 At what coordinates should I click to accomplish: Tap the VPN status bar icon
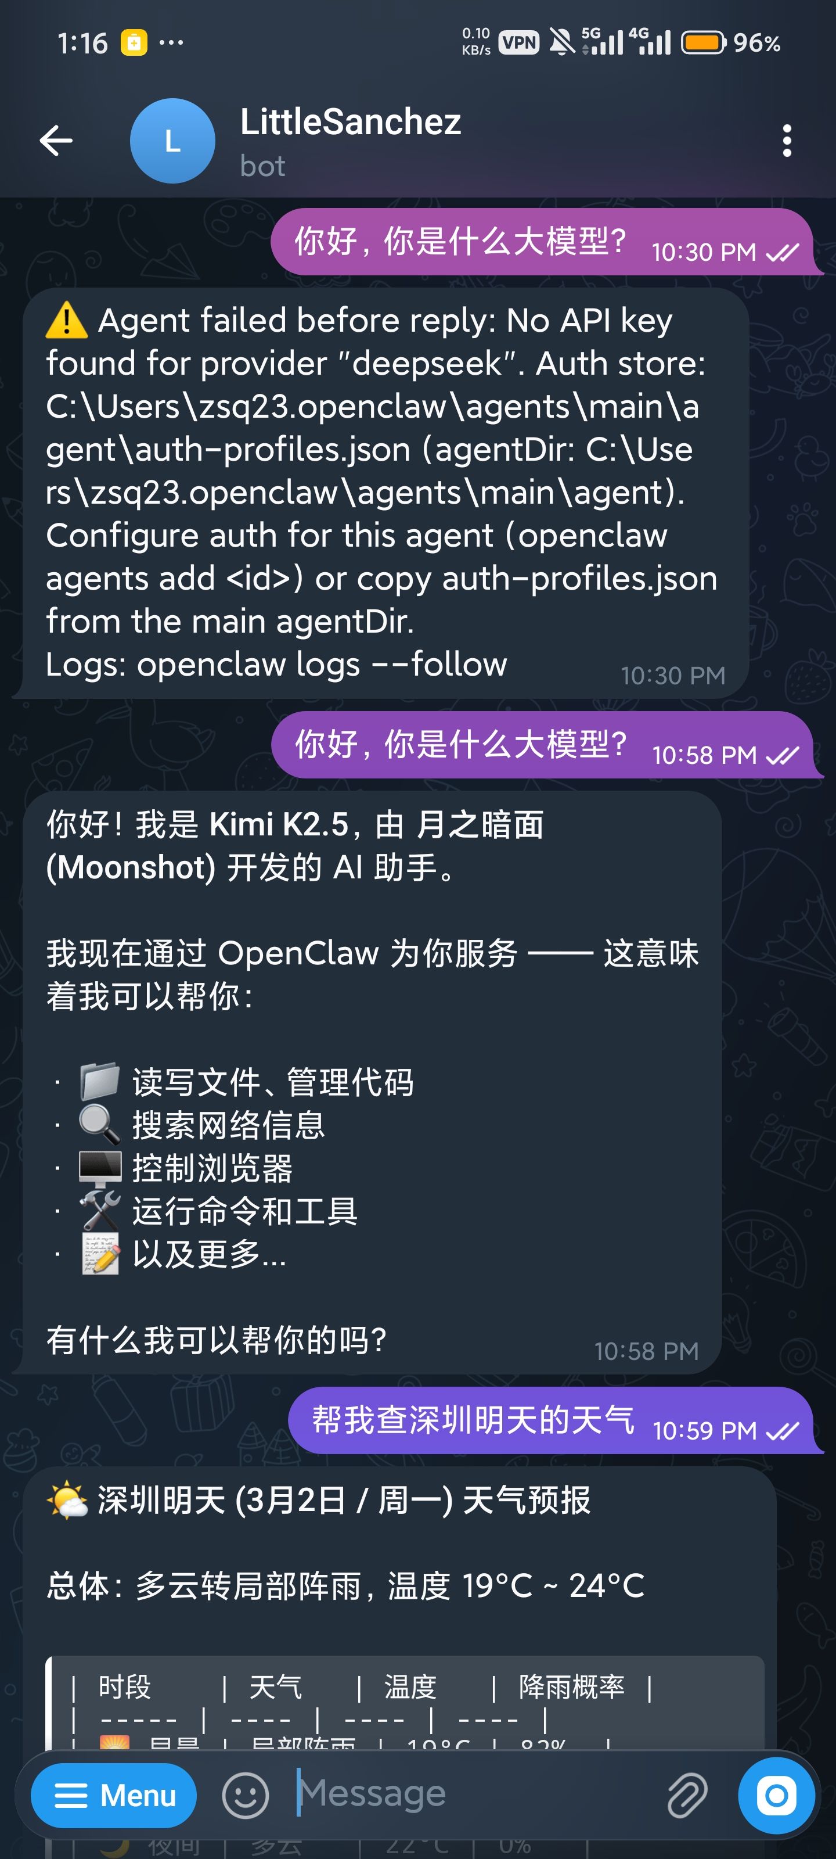click(x=518, y=42)
